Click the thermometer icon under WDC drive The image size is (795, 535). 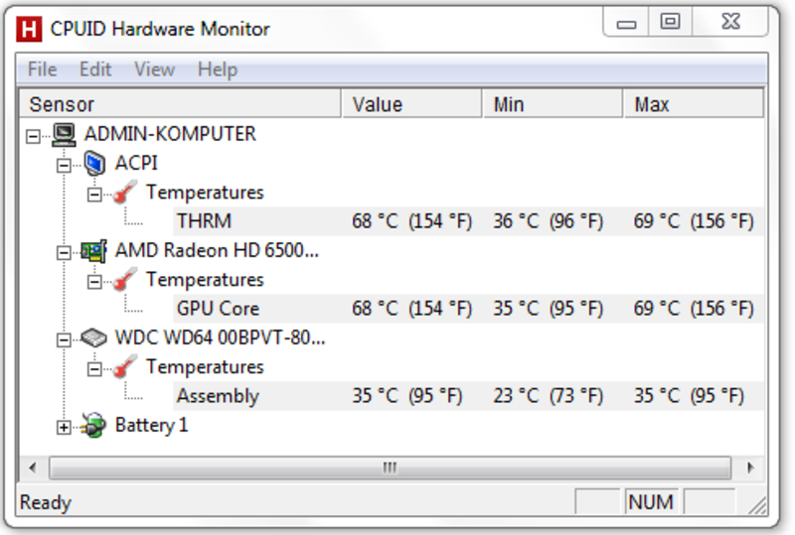(125, 366)
